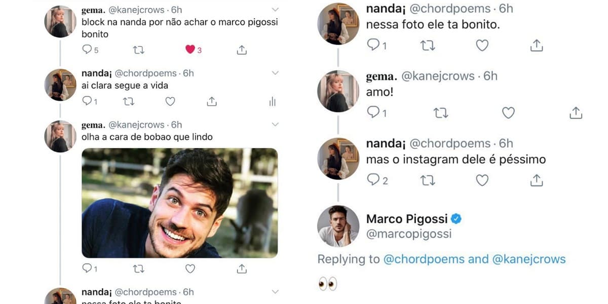Expand options for 'ai clara segue a vida' tweet
The width and height of the screenshot is (608, 304).
coord(275,73)
